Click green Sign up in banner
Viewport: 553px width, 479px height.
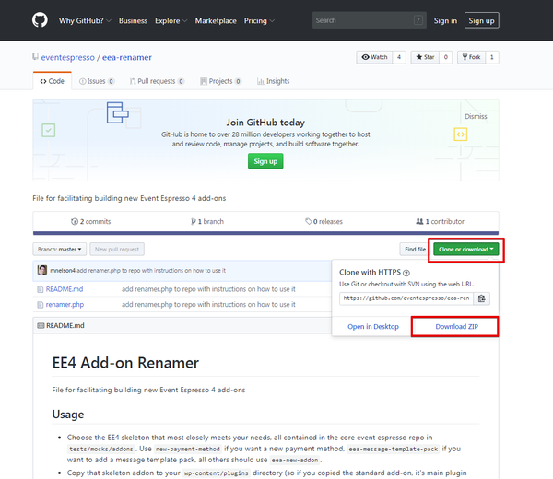click(x=265, y=161)
